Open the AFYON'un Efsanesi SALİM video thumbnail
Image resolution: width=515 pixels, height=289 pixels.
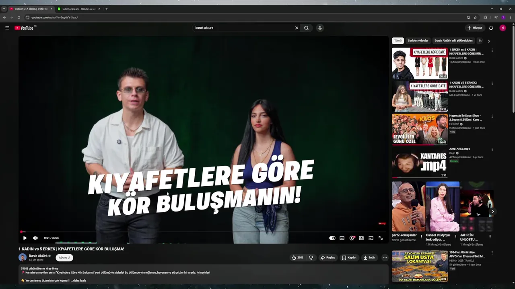click(420, 266)
